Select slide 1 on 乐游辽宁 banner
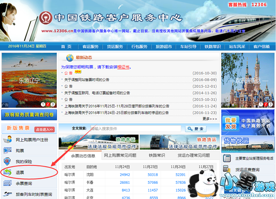Viewport: 276px width, 199px height. pos(43,104)
